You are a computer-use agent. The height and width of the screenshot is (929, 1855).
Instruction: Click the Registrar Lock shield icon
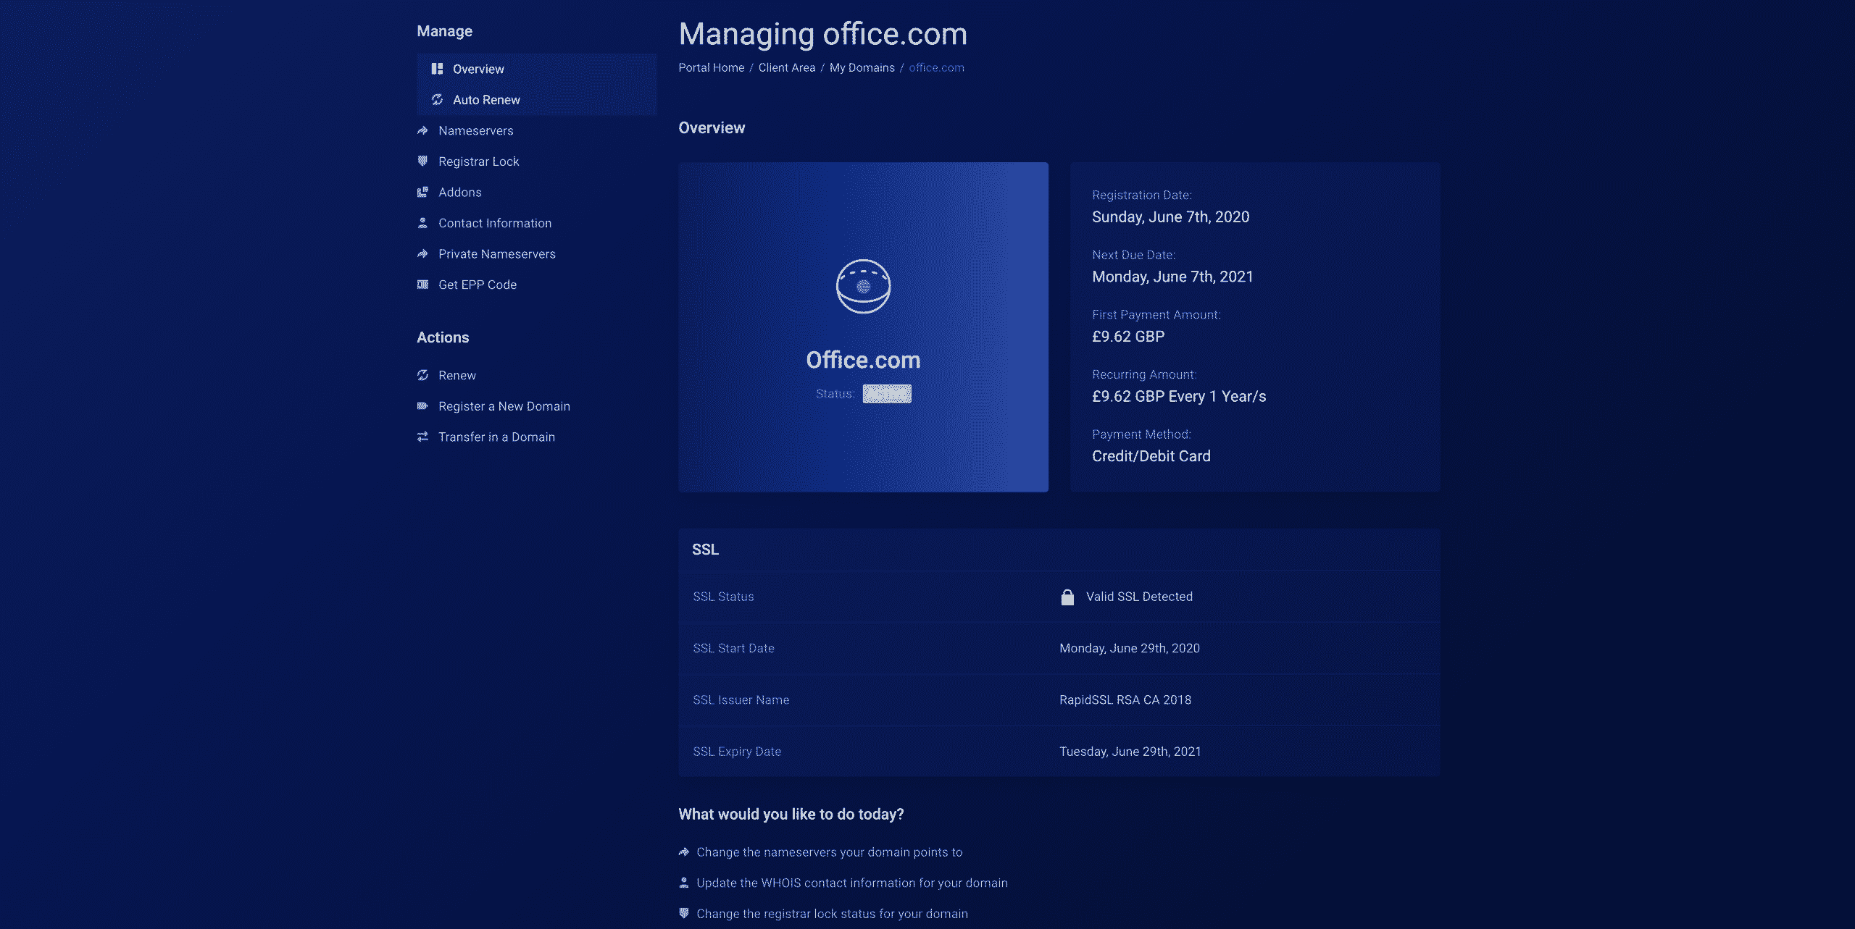tap(422, 161)
